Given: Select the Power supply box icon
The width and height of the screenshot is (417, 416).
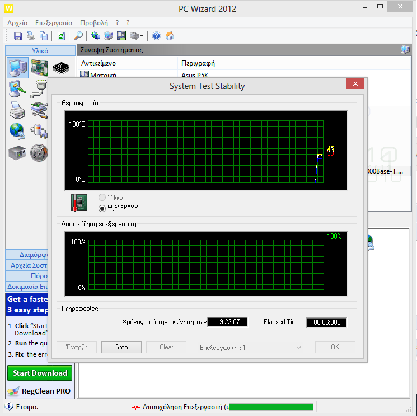Looking at the screenshot, I should [x=17, y=153].
